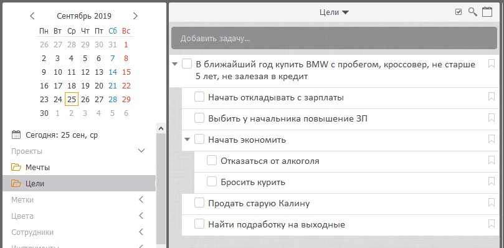Open the search magnifier icon
504x248 pixels.
(x=472, y=12)
